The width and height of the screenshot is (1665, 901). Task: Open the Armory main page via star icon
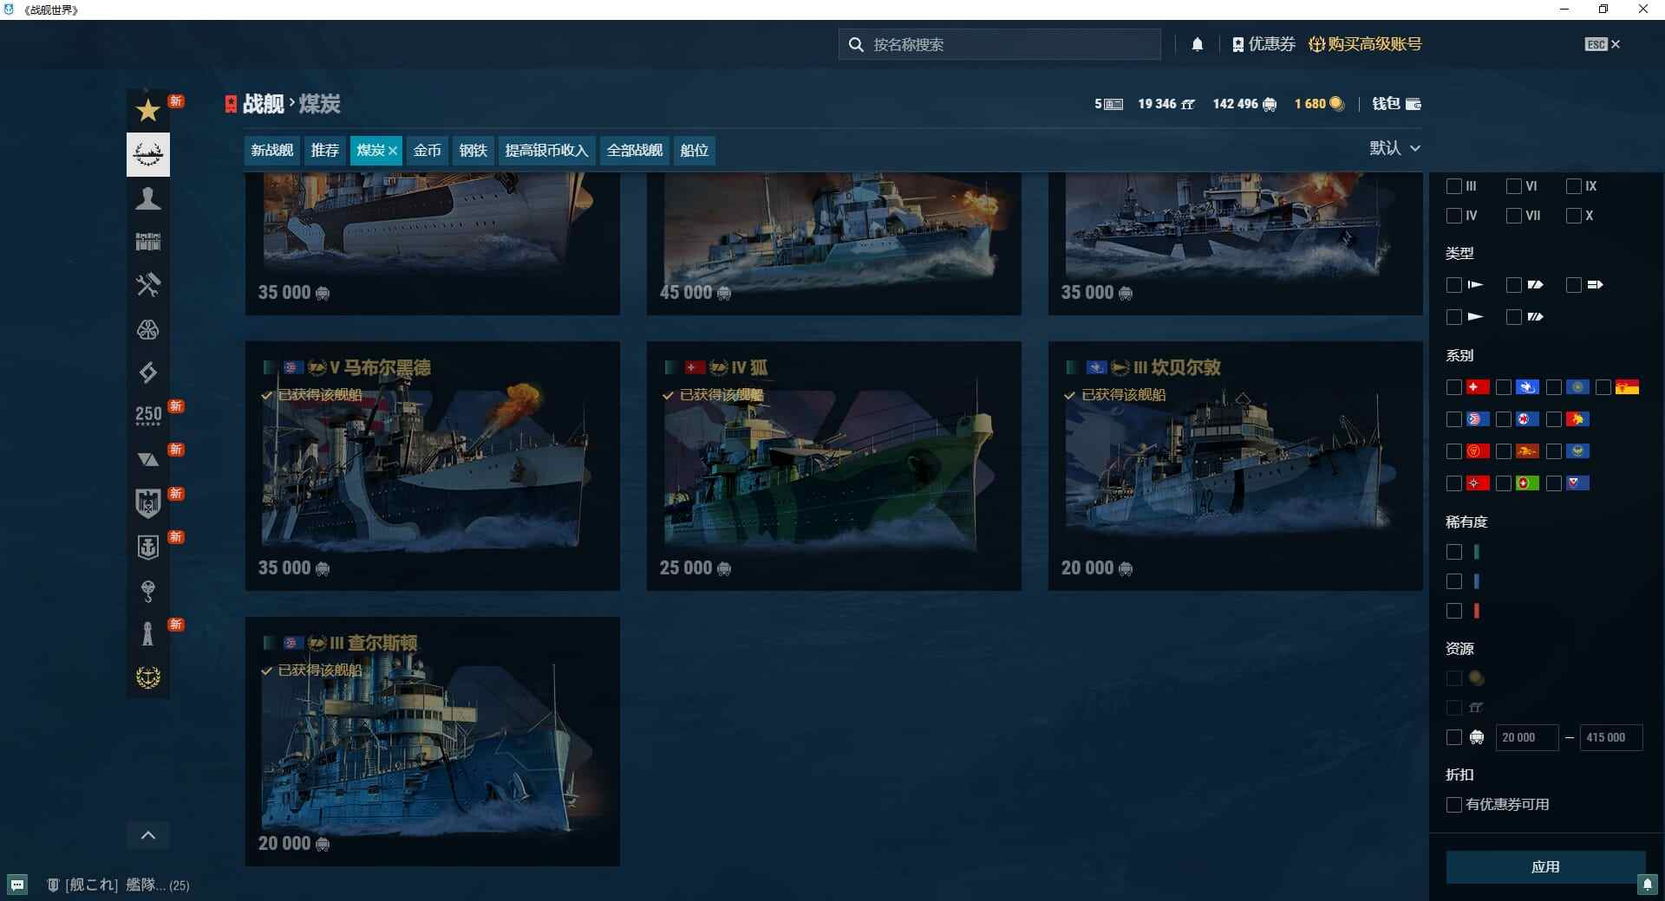point(148,111)
